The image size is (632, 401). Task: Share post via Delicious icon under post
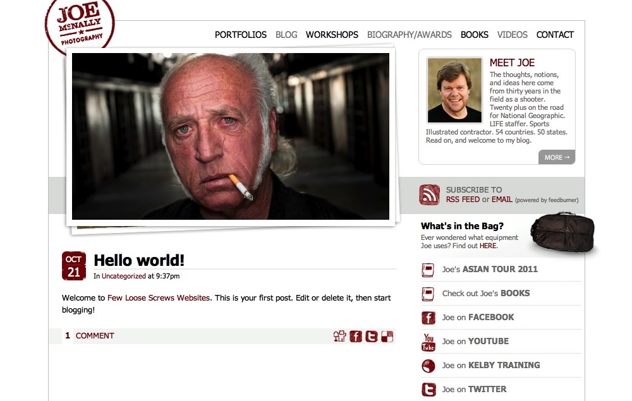click(x=387, y=336)
